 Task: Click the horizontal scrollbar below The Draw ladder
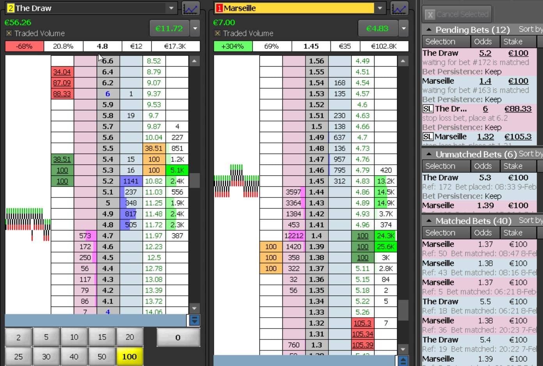coord(94,320)
